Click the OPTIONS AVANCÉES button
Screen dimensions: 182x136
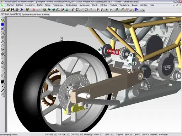[10, 15]
